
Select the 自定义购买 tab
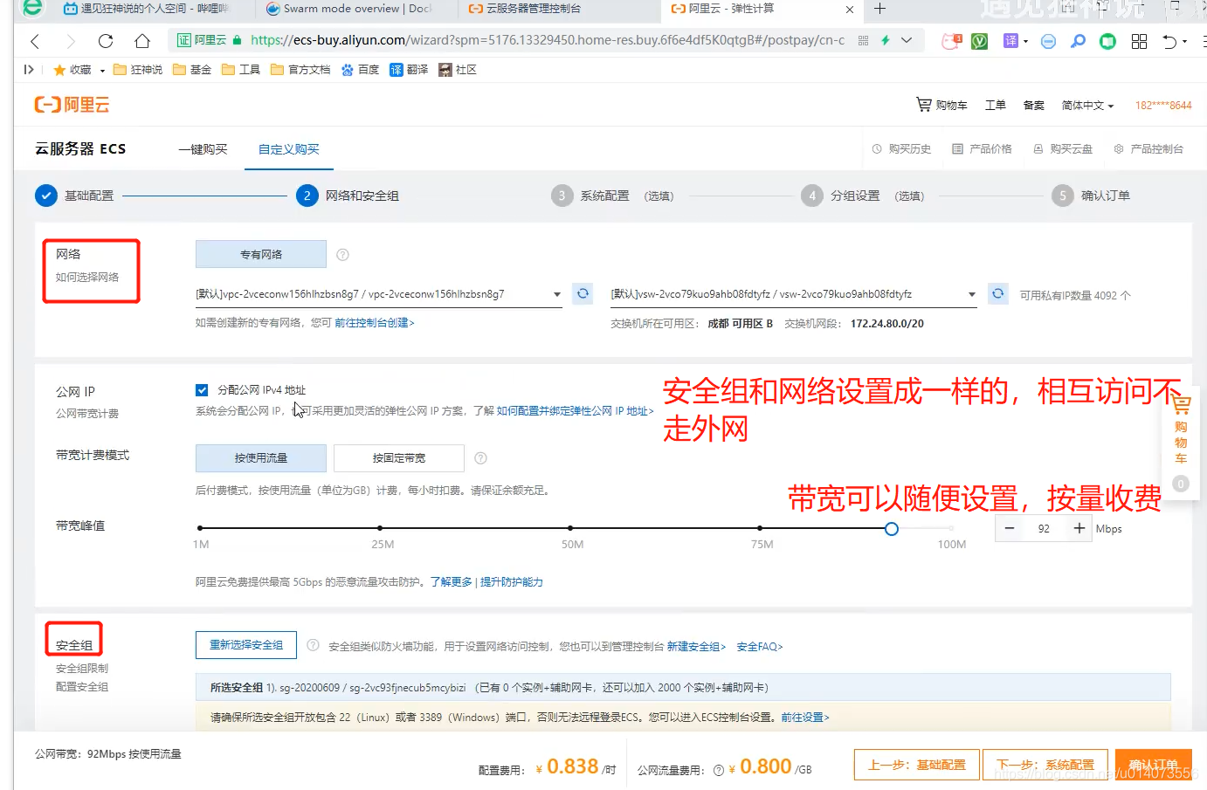[x=289, y=149]
